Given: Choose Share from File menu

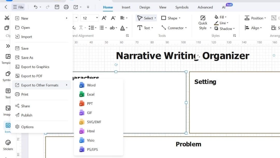Looking at the screenshot, I should tap(41, 106).
